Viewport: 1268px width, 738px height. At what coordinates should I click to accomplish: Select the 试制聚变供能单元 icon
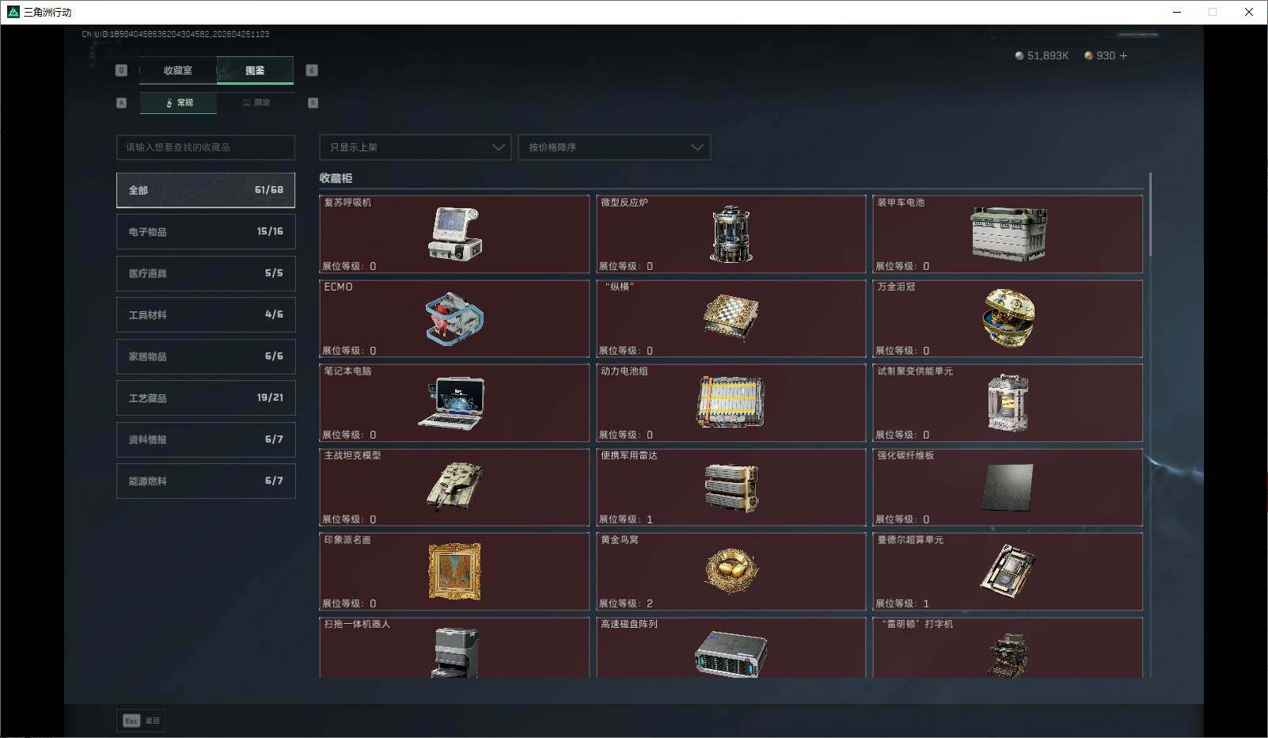(1008, 402)
